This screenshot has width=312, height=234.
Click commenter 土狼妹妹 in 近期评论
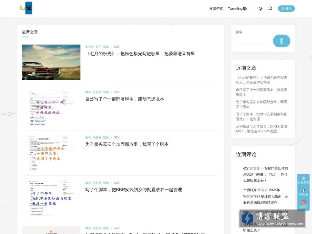tap(250, 190)
